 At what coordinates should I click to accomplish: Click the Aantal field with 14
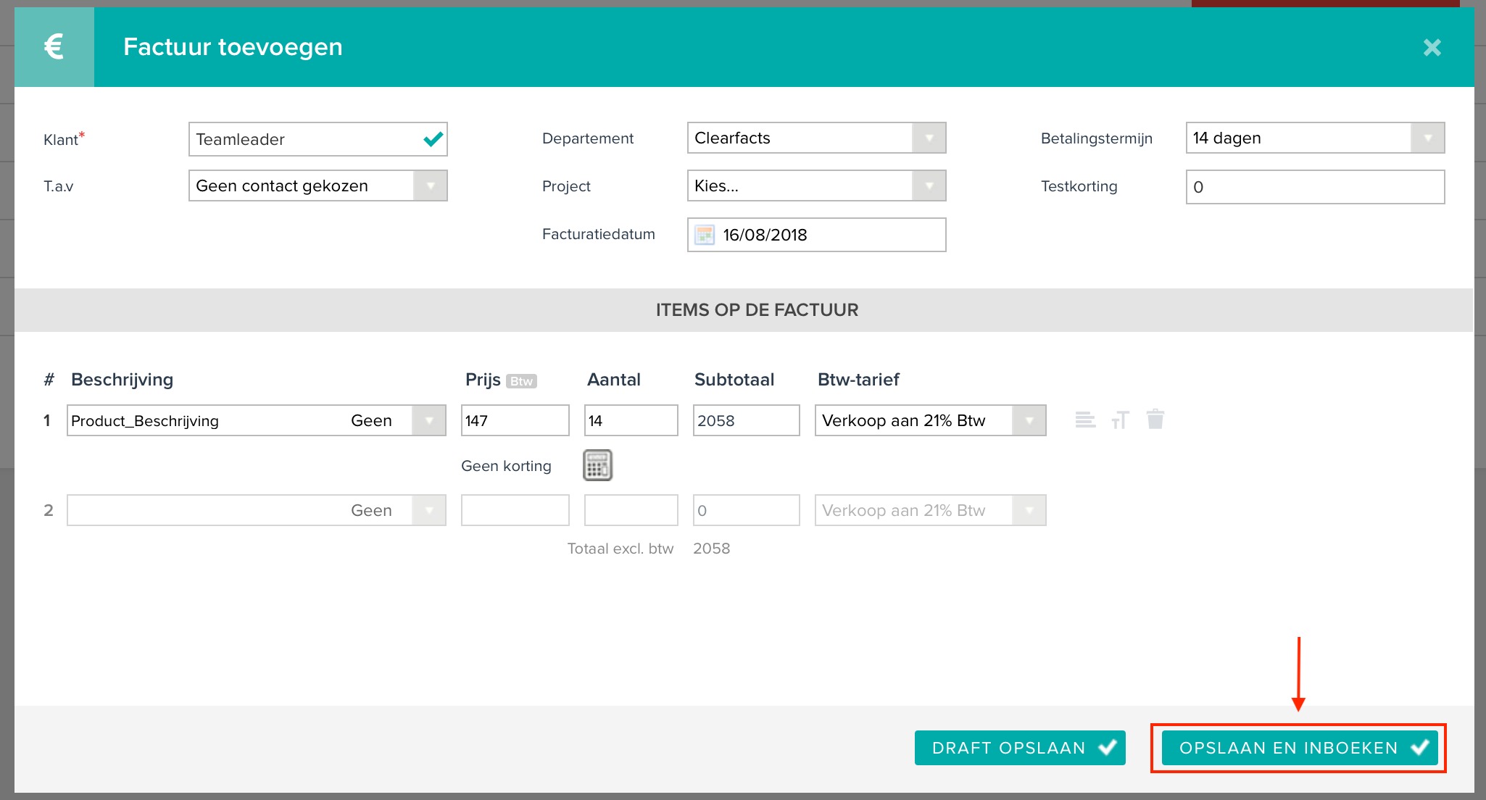pos(631,420)
